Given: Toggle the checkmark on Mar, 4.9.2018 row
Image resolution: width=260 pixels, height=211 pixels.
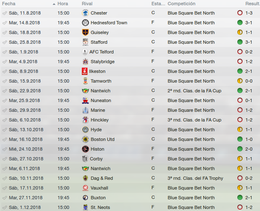Looking at the screenshot, I should 4,62.
